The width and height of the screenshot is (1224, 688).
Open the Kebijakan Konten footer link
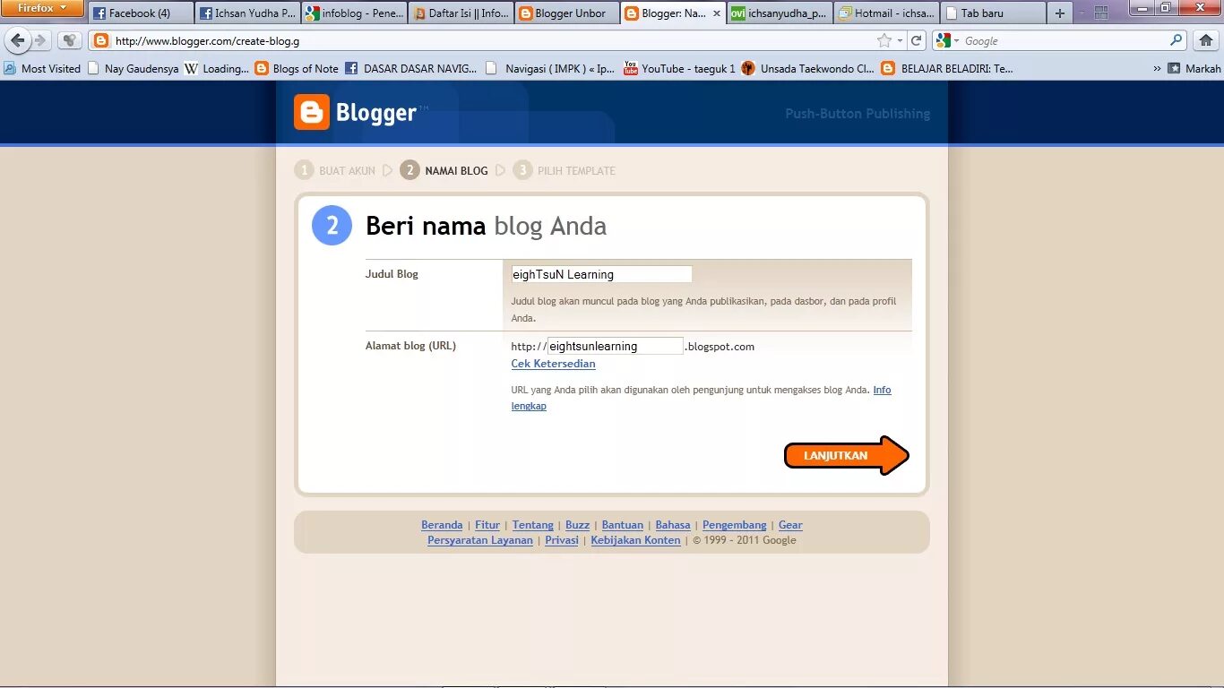(635, 540)
